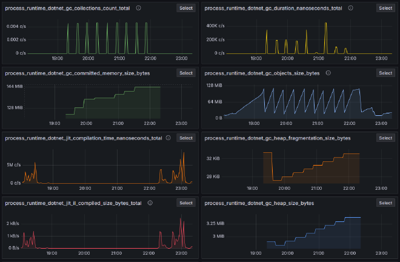The image size is (400, 262).
Task: Click the gc_heap_size_bytes panel title
Action: tap(259, 203)
